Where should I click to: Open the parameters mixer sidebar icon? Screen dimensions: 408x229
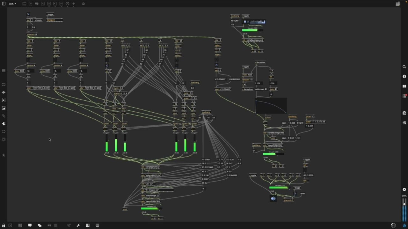point(404,122)
